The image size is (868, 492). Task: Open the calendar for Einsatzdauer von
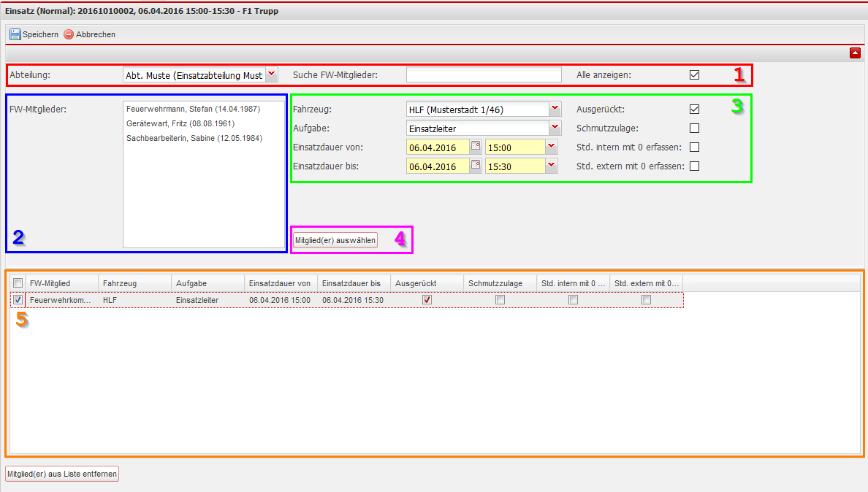pyautogui.click(x=476, y=147)
